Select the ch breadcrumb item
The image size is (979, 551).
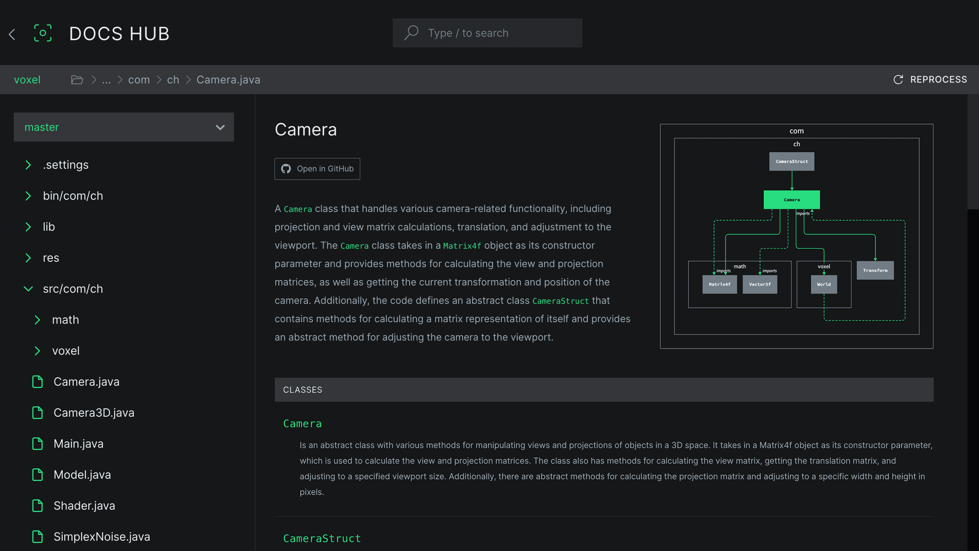click(x=173, y=80)
